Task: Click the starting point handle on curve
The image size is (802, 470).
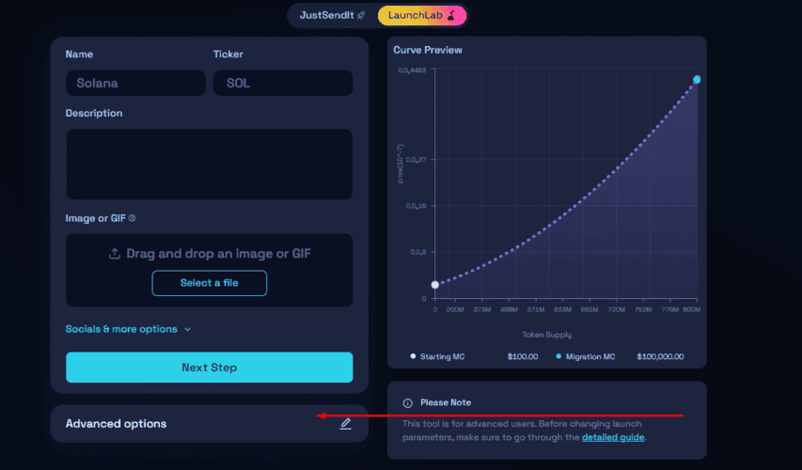Action: pos(435,285)
